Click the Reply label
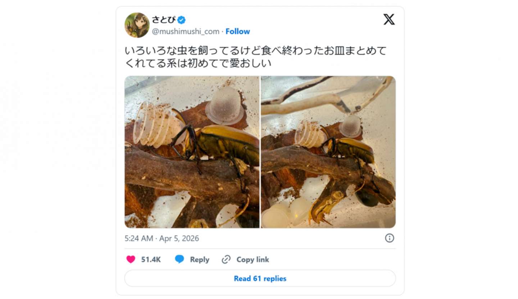Viewport: 518px width, 299px height. tap(200, 259)
